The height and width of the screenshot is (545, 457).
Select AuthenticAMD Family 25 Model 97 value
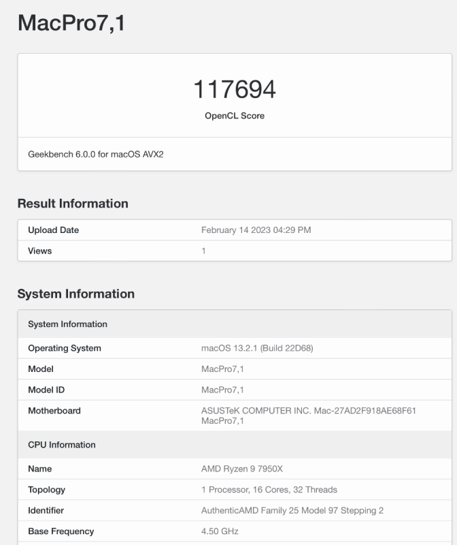point(292,510)
